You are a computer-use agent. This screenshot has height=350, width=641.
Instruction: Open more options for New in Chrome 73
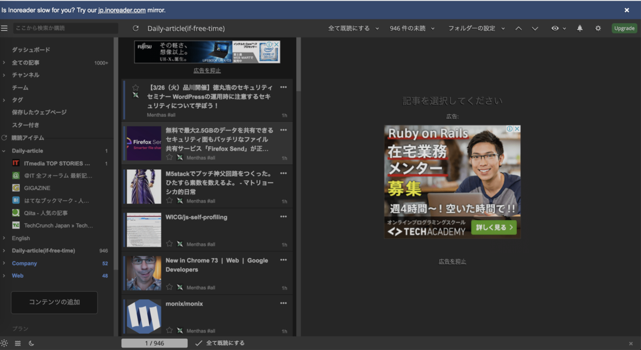point(284,260)
